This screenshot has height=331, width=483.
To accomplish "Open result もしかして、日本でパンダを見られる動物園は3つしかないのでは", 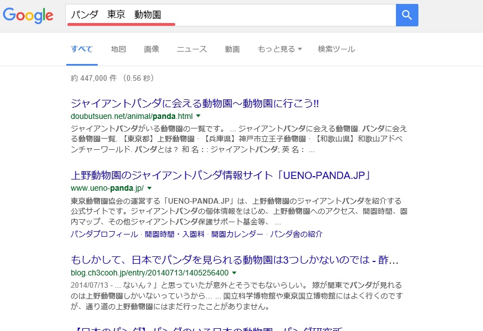I will pyautogui.click(x=234, y=260).
